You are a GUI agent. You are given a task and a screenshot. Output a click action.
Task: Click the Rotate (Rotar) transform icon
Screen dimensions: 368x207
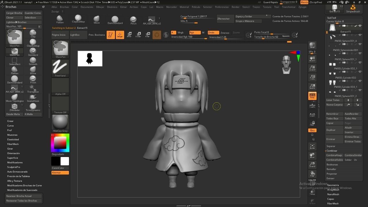point(147,35)
